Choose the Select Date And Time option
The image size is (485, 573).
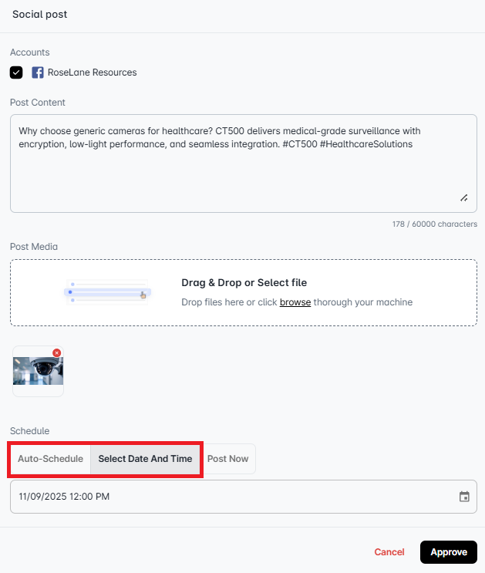[145, 459]
